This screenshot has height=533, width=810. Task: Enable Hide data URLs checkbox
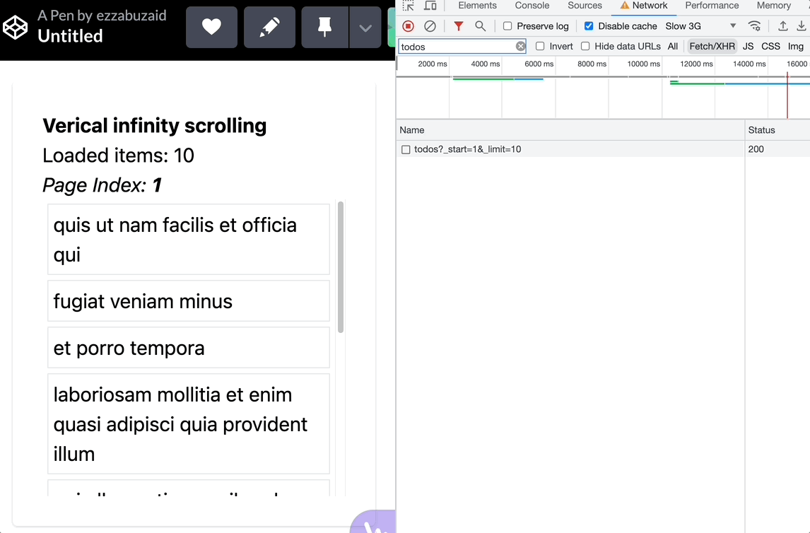(x=585, y=46)
